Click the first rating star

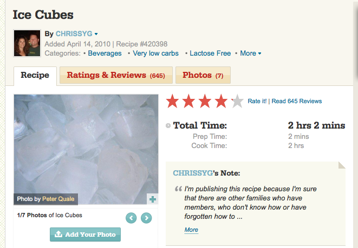click(173, 101)
